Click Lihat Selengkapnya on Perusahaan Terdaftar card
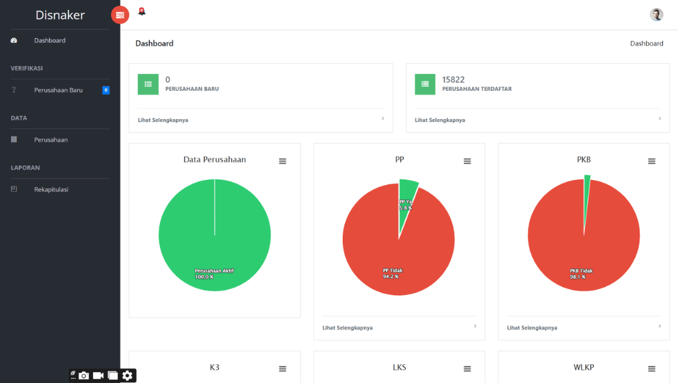The height and width of the screenshot is (383, 678). pos(439,119)
